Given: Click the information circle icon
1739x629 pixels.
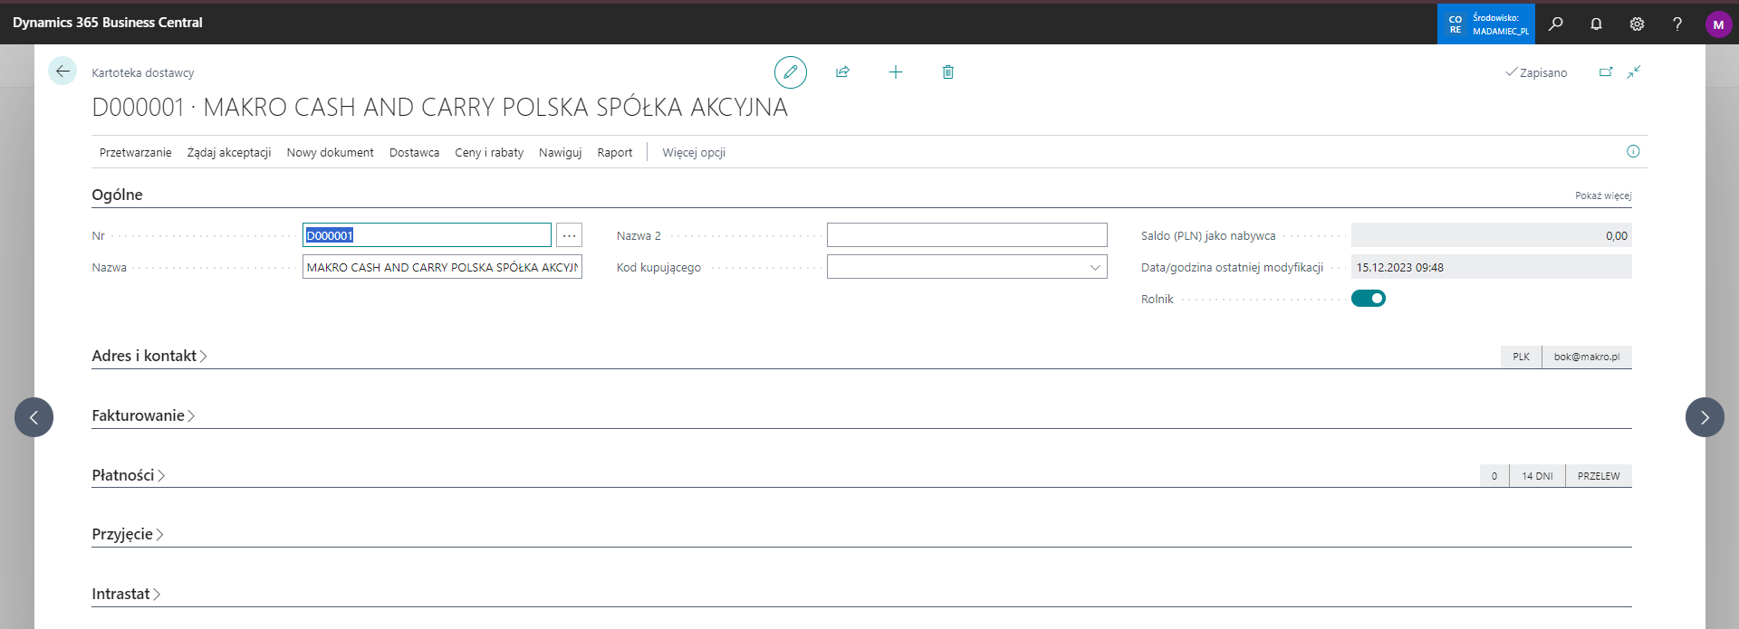Looking at the screenshot, I should pyautogui.click(x=1633, y=151).
